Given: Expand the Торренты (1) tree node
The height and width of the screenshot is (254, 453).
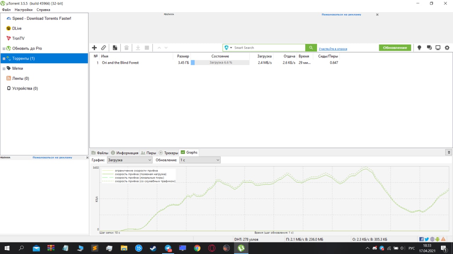Looking at the screenshot, I should 4,59.
